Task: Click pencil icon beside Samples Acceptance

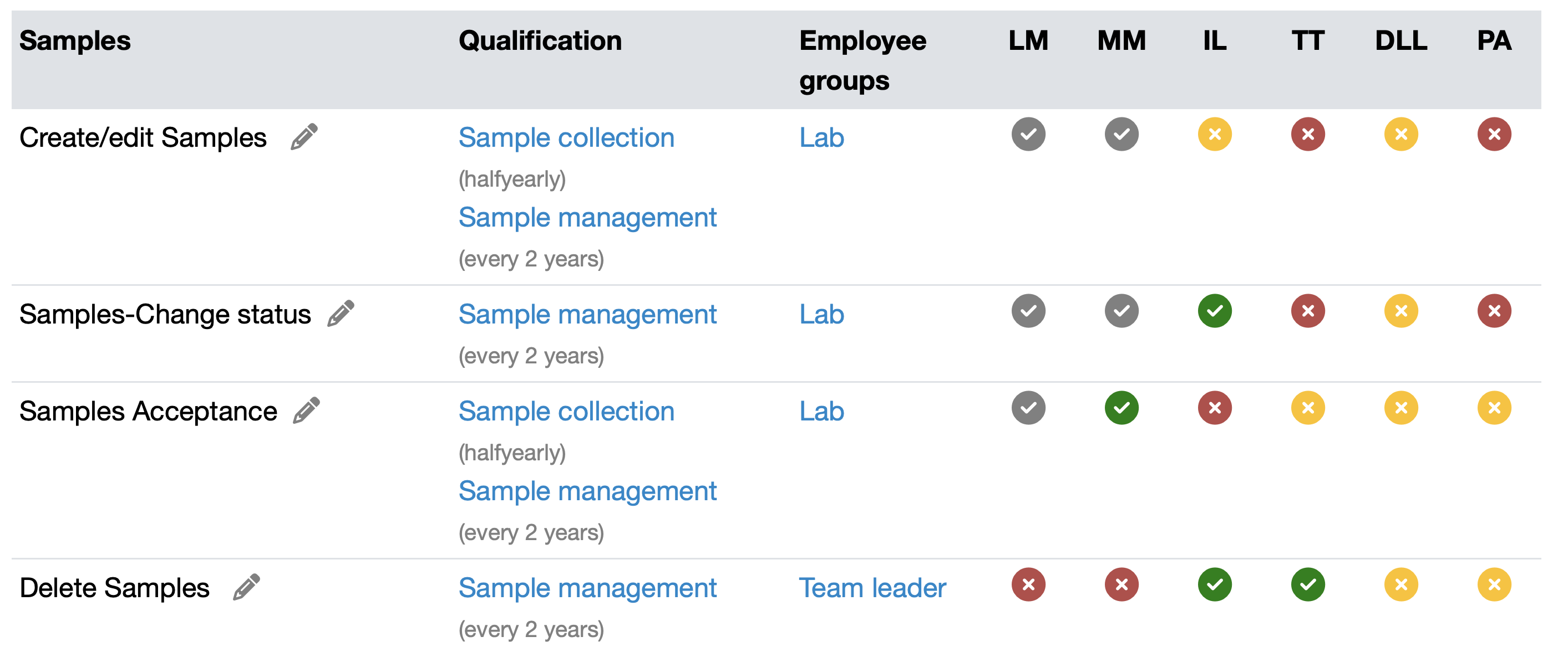Action: [x=306, y=410]
